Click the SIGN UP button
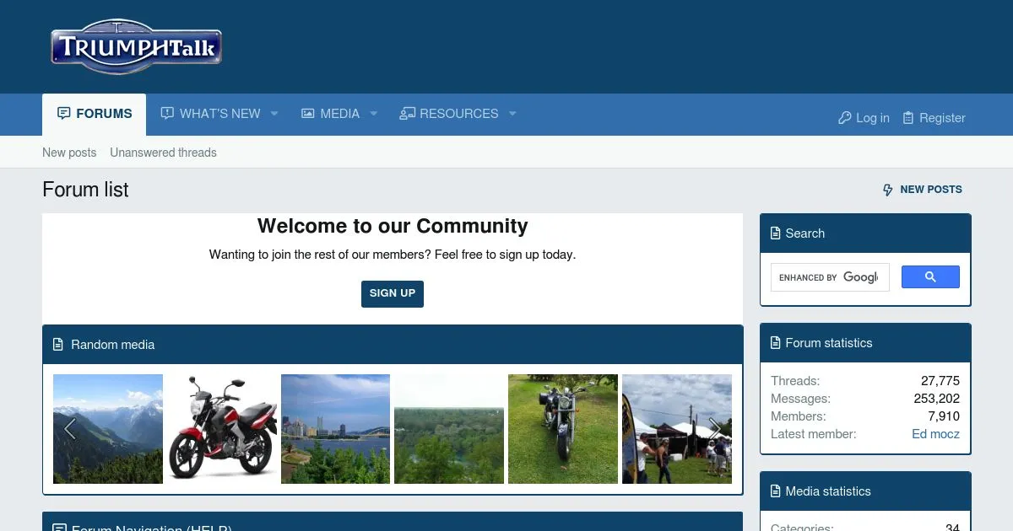The height and width of the screenshot is (531, 1013). pyautogui.click(x=393, y=293)
